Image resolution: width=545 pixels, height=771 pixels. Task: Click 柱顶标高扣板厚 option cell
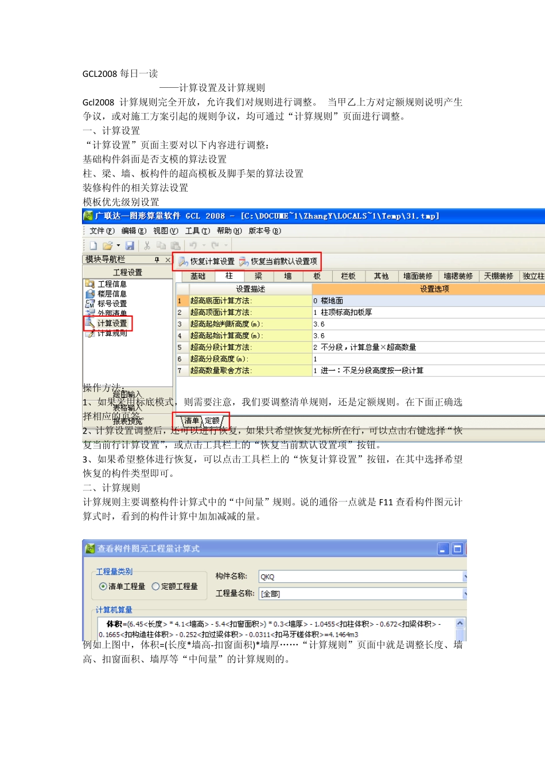[x=428, y=313]
